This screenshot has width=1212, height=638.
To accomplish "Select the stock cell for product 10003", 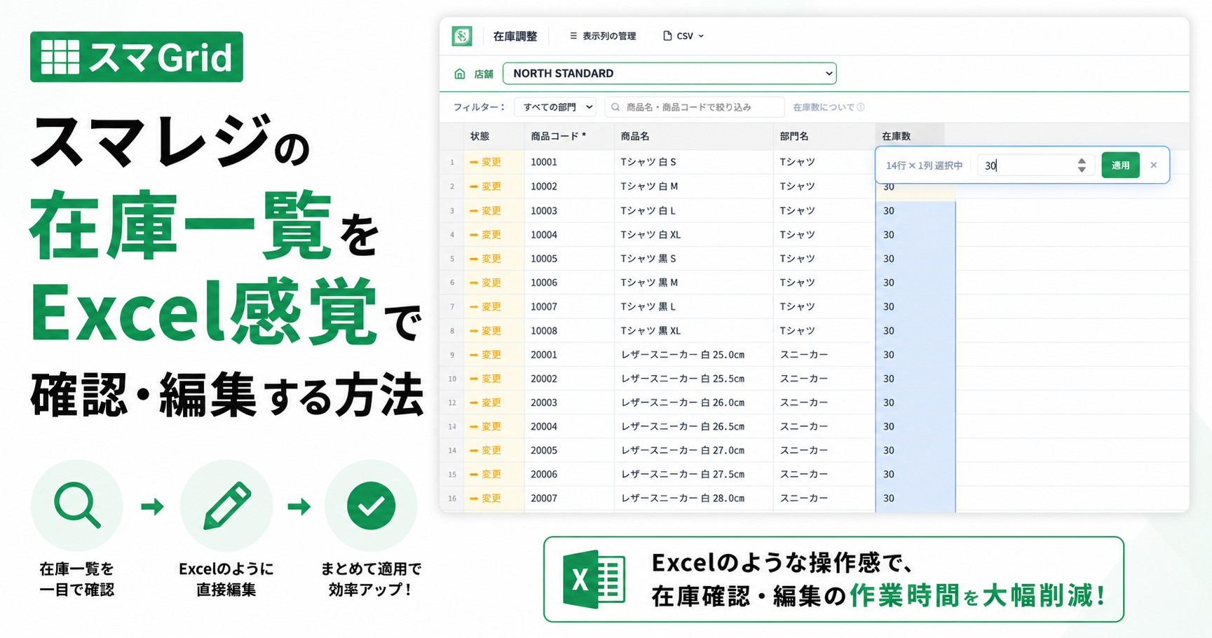I will [x=915, y=210].
